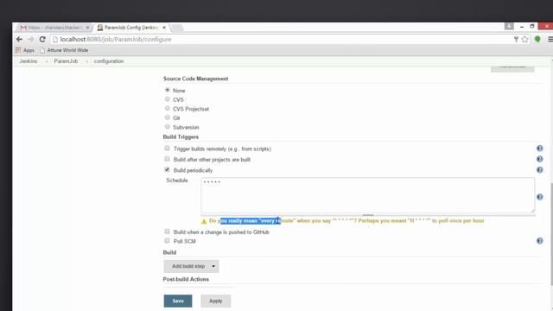The width and height of the screenshot is (553, 311).
Task: Switch to the ParamJob Config Jenkins tab
Action: click(131, 28)
